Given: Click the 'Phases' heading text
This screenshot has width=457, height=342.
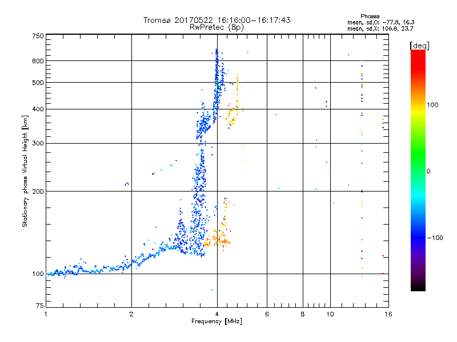Looking at the screenshot, I should click(x=370, y=17).
